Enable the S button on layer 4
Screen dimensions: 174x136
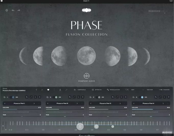pyautogui.click(x=169, y=97)
